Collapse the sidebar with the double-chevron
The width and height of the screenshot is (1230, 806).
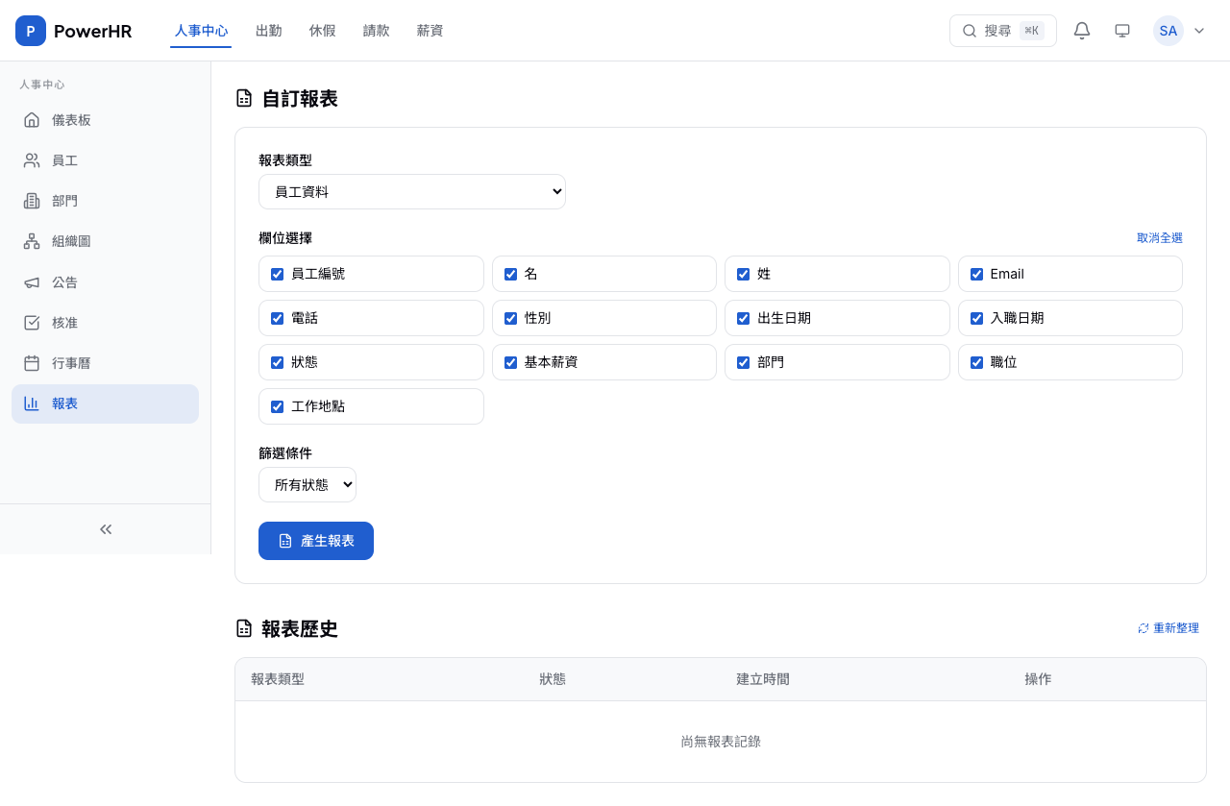106,529
